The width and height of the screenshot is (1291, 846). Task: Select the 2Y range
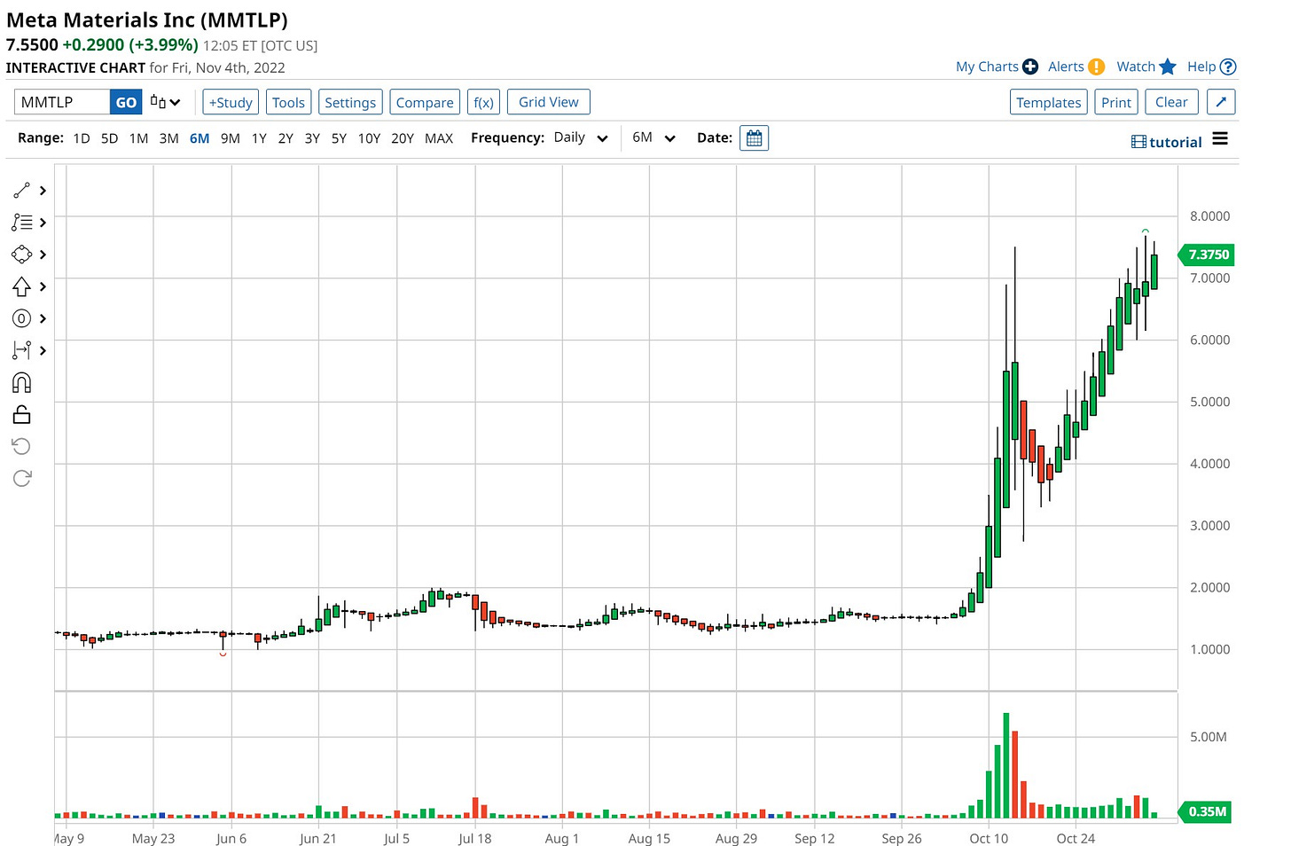tap(286, 138)
